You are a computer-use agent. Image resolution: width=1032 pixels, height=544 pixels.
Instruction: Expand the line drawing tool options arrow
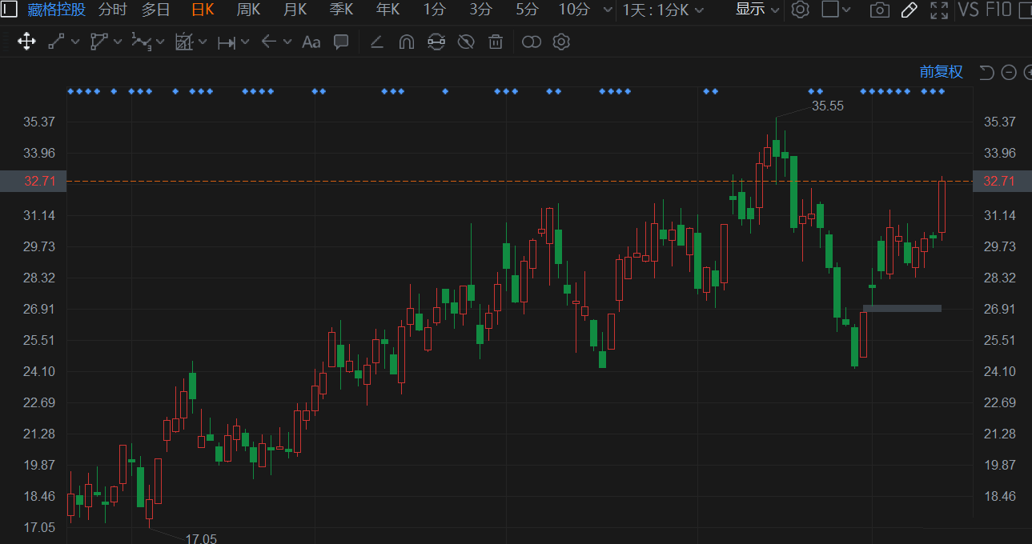coord(76,42)
